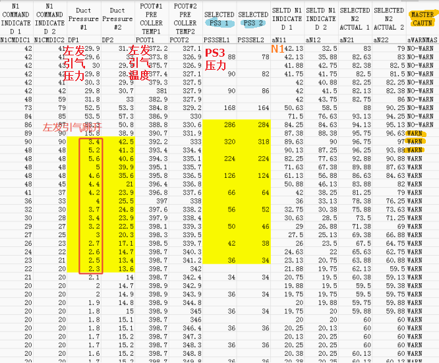Click the 3.4 cell in the red box
This screenshot has height=363, width=439.
tap(93, 142)
